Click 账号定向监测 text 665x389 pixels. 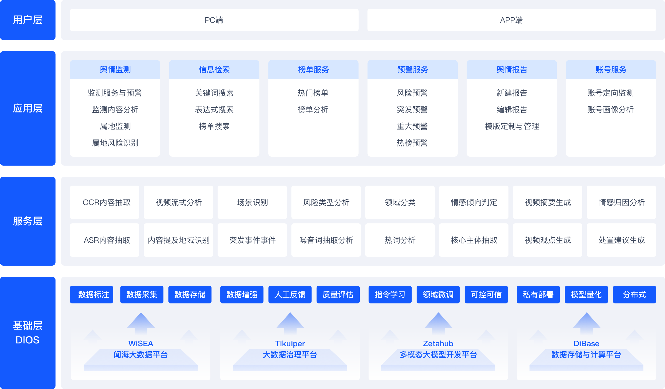[611, 93]
